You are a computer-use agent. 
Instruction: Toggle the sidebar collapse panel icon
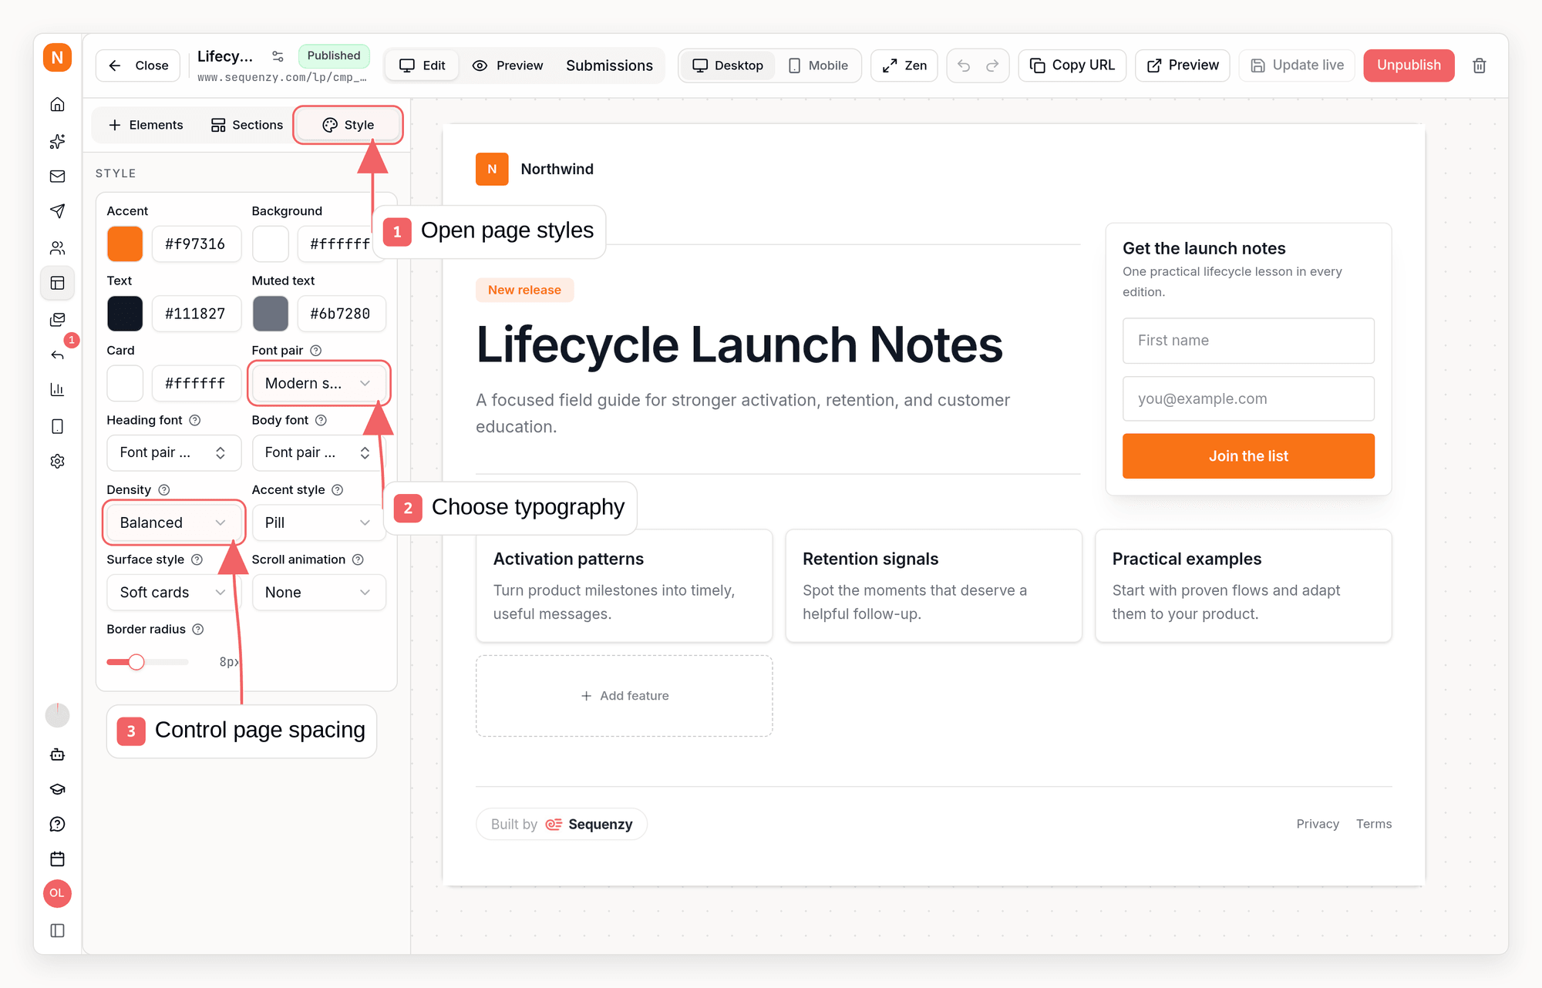pyautogui.click(x=57, y=930)
